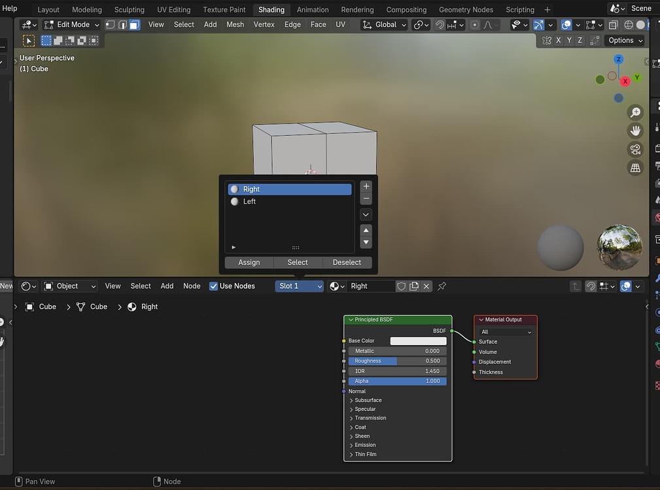
Task: Enable Edge select mode
Action: pos(122,24)
